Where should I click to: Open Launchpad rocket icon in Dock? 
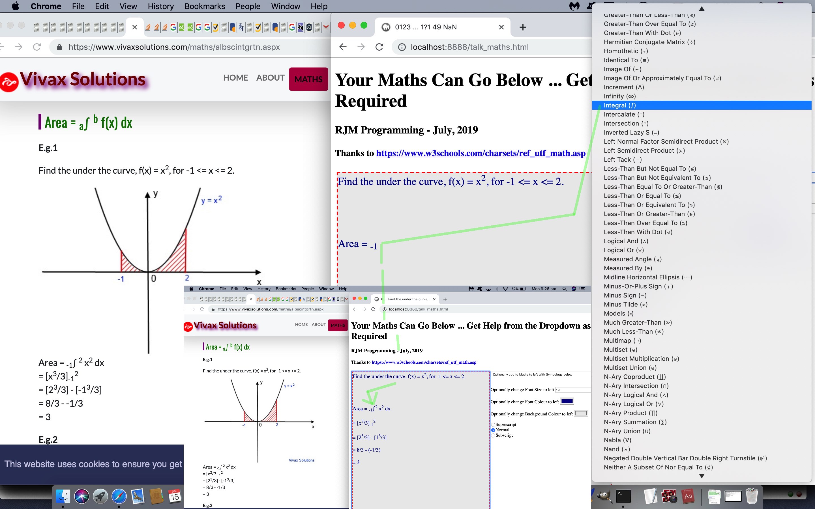100,496
